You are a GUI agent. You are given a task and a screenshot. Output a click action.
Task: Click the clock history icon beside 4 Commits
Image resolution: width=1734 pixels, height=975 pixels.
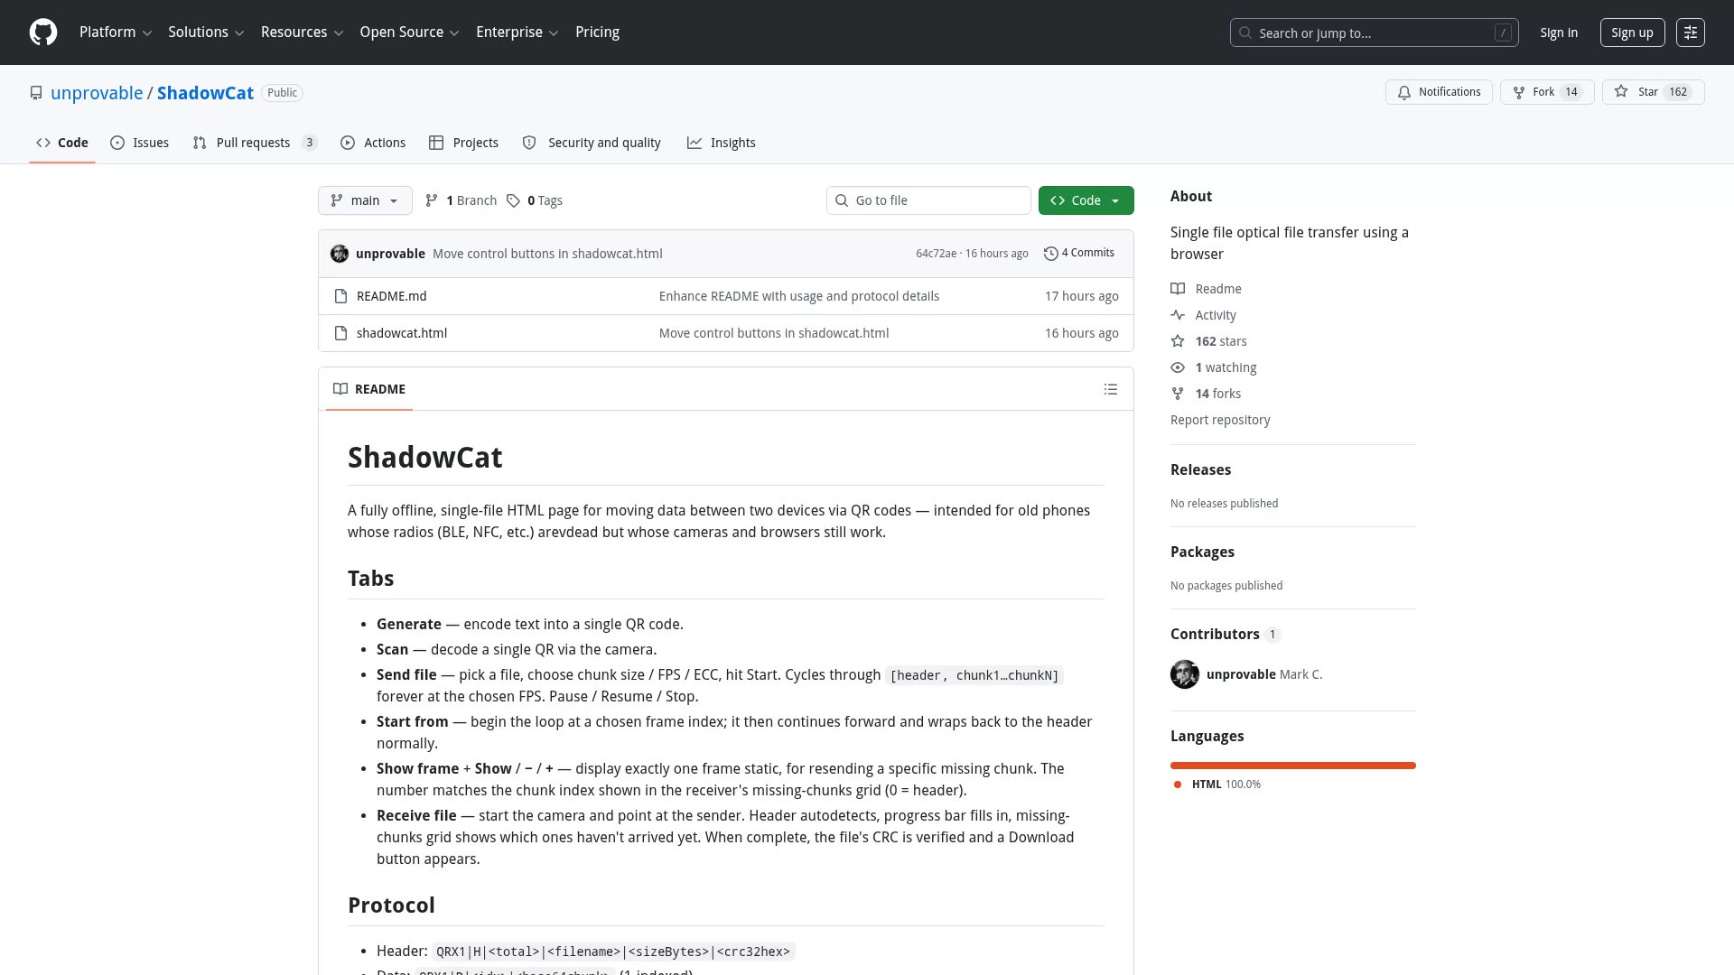[x=1050, y=254]
